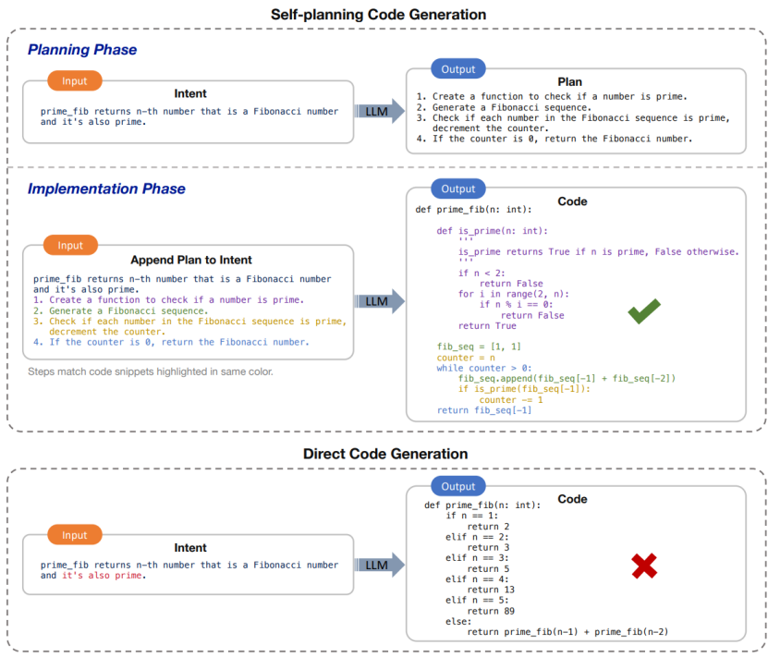Click Plan box step '3. Check if each number...'
Image resolution: width=768 pixels, height=657 pixels.
[573, 123]
